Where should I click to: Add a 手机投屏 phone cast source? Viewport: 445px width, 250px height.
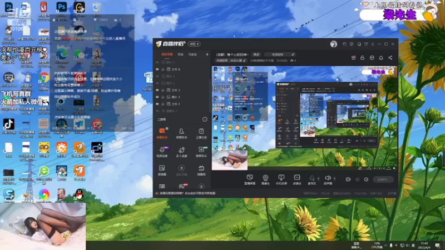pyautogui.click(x=281, y=179)
